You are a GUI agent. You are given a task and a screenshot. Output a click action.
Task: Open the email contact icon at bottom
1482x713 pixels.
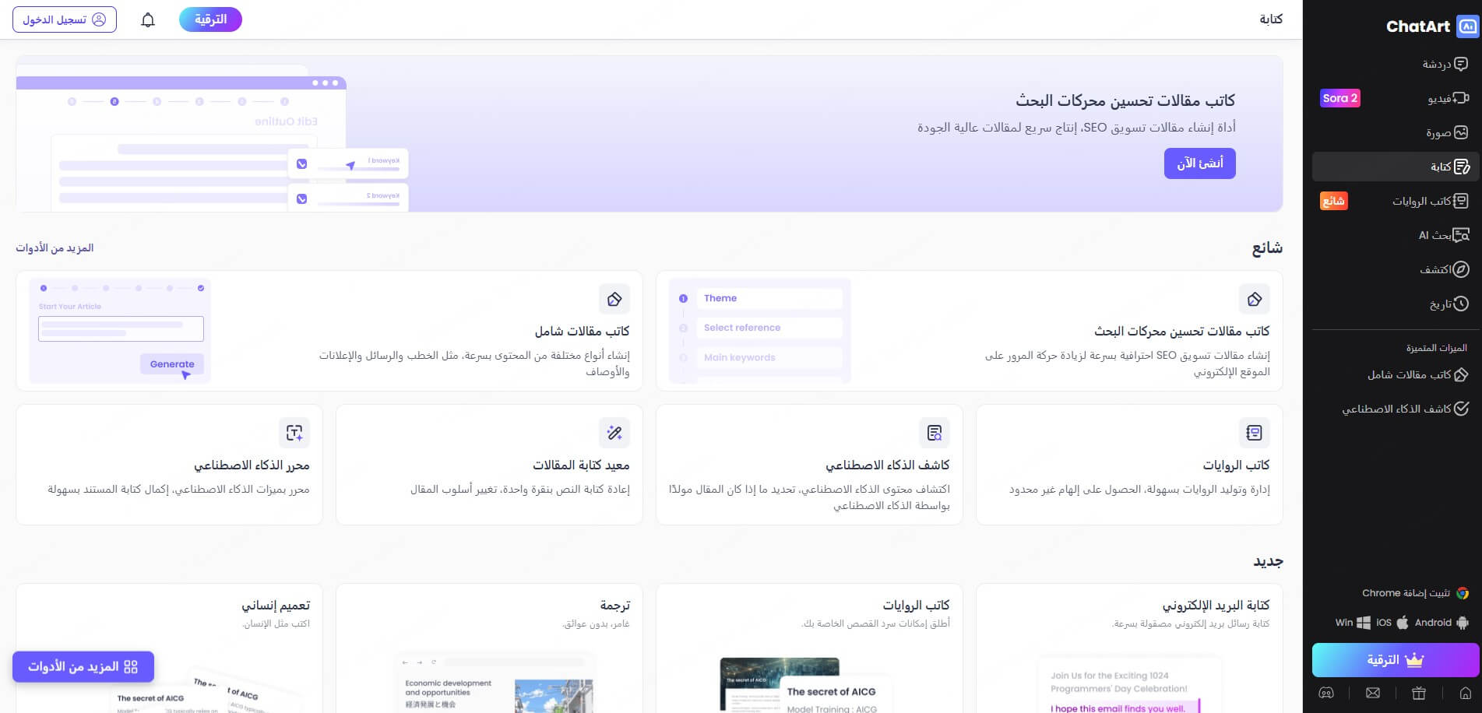point(1372,692)
